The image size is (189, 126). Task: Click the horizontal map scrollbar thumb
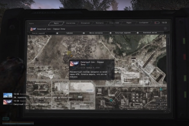[77, 111]
